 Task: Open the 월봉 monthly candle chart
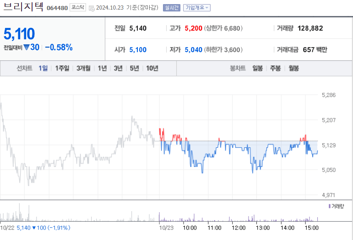pos(294,68)
